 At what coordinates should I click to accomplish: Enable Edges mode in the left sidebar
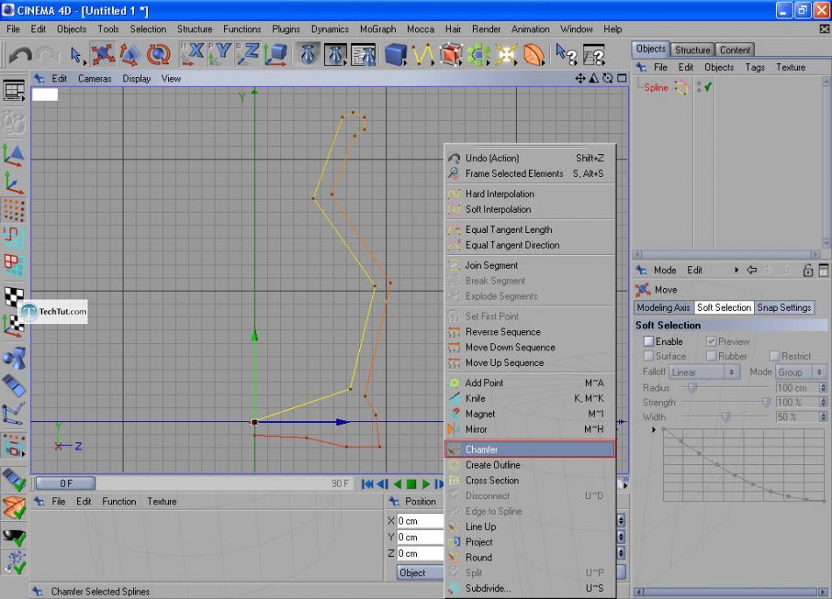pos(14,237)
